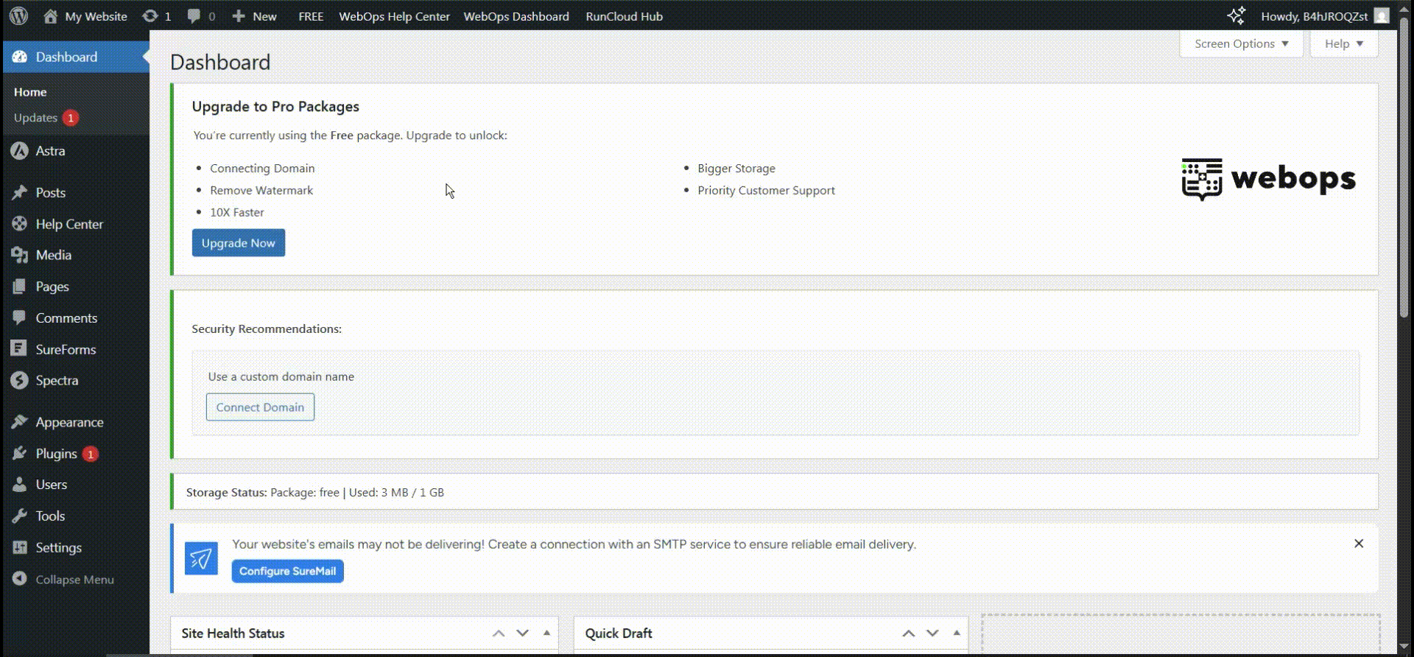1414x657 pixels.
Task: Toggle the Site Health Status panel
Action: (x=546, y=633)
